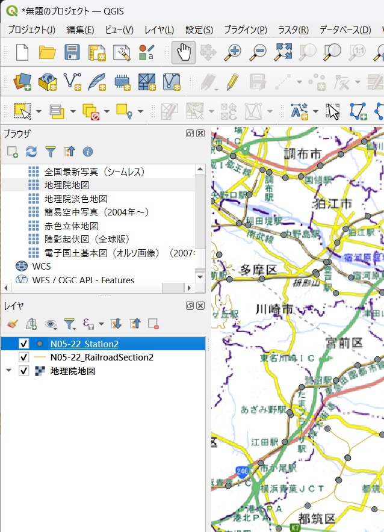Open Data Source Manager icon
The height and width of the screenshot is (532, 384).
(x=22, y=82)
